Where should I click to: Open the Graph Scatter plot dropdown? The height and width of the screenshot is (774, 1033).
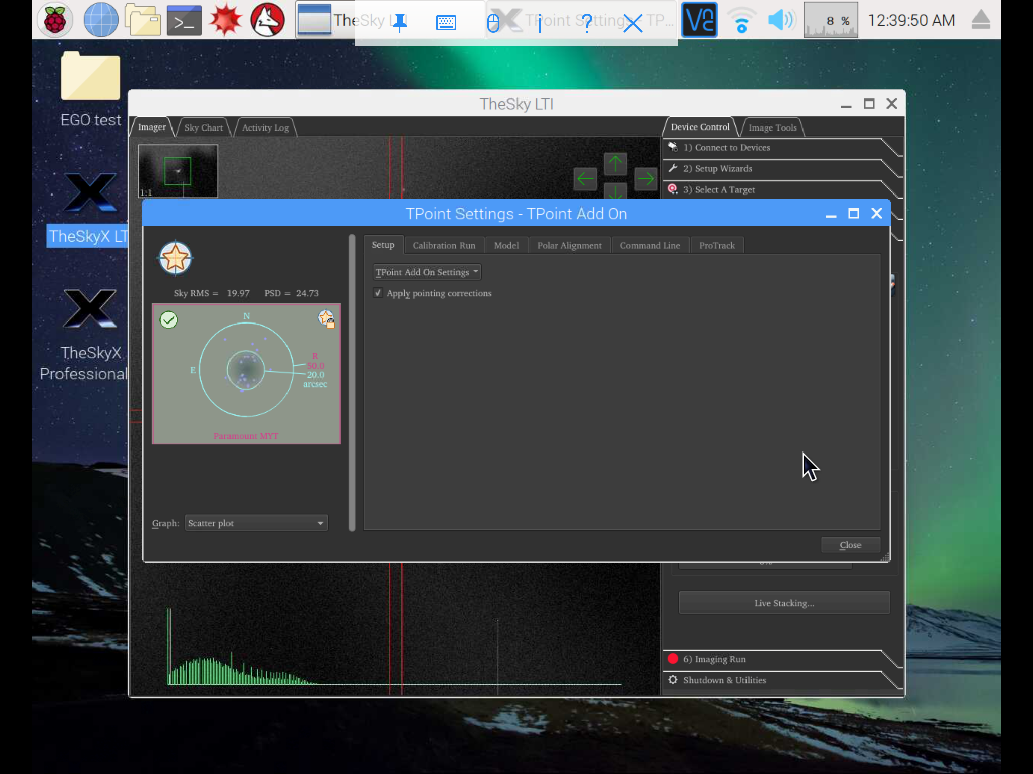[256, 523]
